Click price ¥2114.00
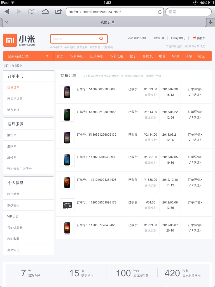The image size is (215, 287). tap(151, 135)
